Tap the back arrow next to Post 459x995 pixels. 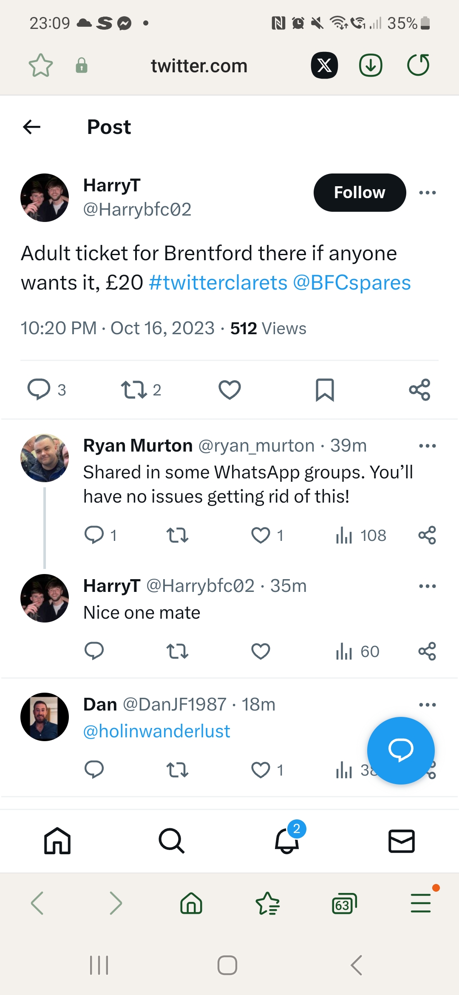coord(32,127)
